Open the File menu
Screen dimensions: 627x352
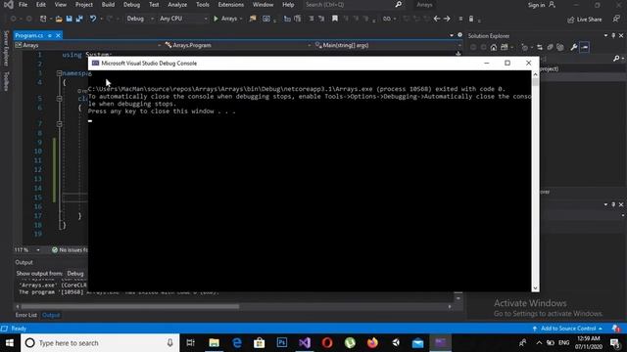coord(24,5)
